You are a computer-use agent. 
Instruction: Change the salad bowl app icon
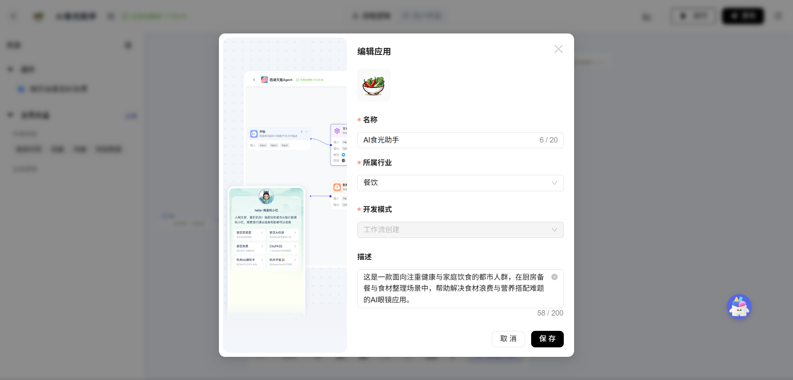coord(374,85)
